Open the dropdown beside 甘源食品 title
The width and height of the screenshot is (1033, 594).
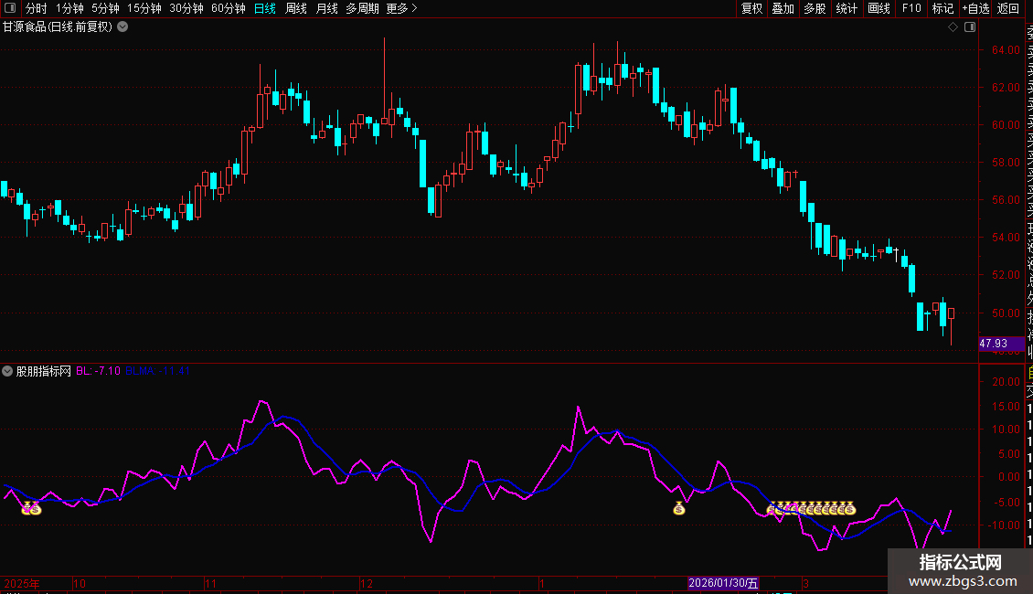click(122, 27)
